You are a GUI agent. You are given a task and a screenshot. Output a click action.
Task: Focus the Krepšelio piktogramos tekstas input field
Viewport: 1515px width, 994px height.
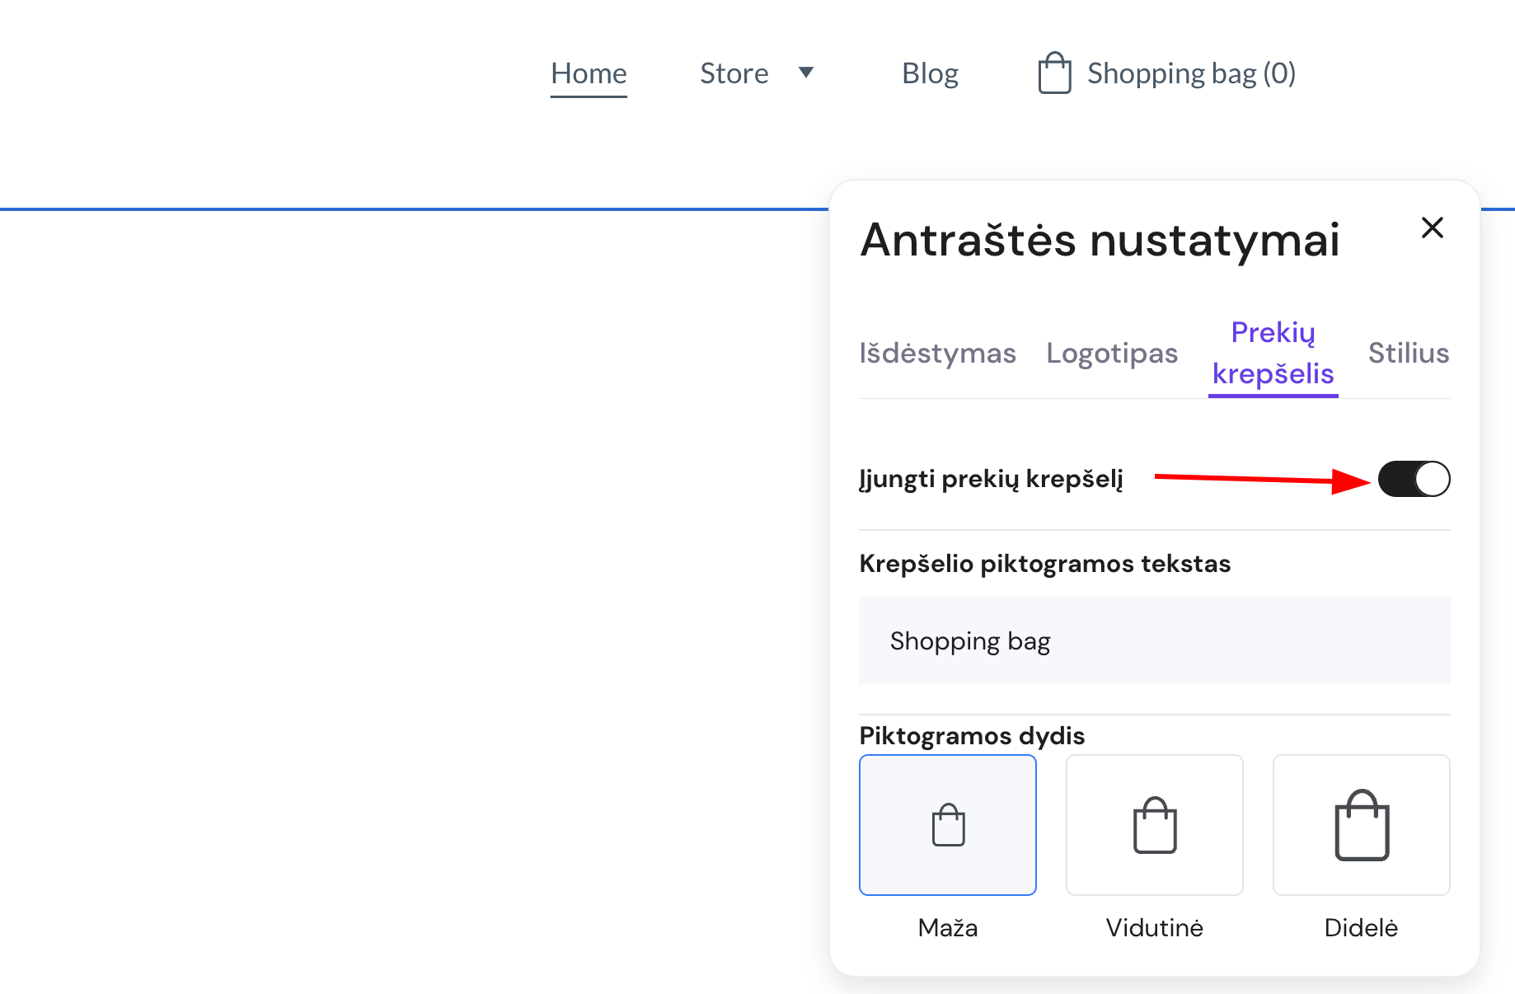[1154, 641]
